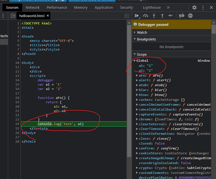Show more DevTools tabs via chevron
The height and width of the screenshot is (179, 216).
[x=168, y=8]
